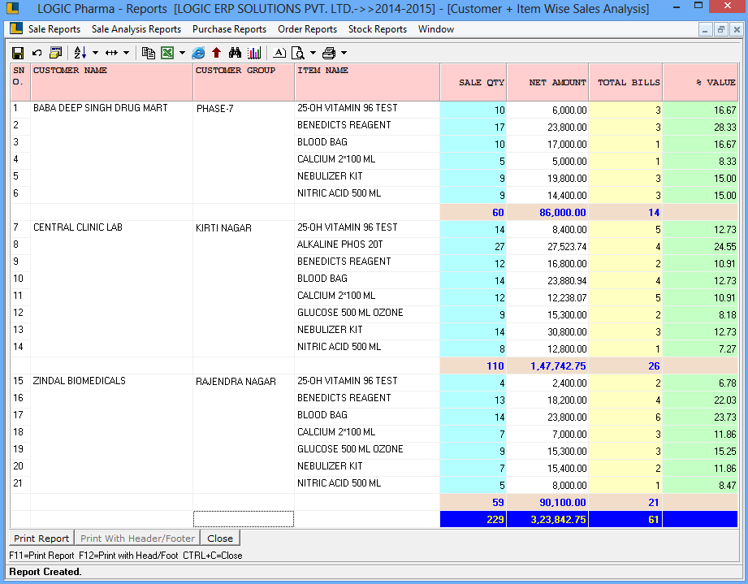The image size is (748, 584).
Task: Select ALKALINE PHOS 20T item cell
Action: (367, 244)
